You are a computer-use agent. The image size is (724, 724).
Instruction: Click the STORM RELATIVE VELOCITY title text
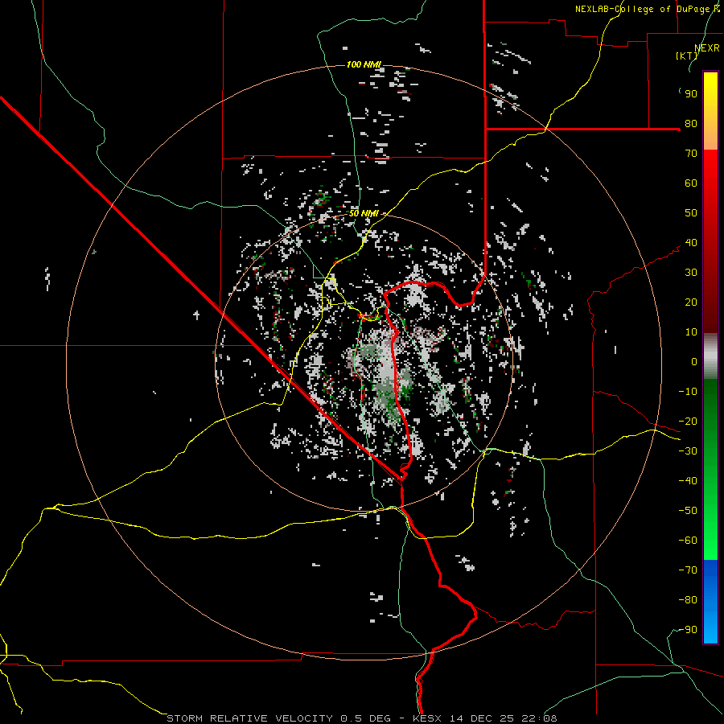point(249,718)
